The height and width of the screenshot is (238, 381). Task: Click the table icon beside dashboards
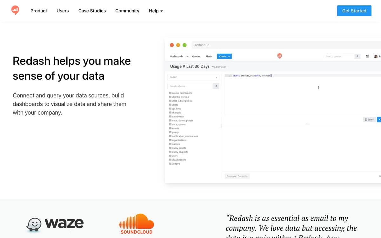[x=170, y=116]
